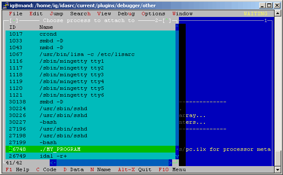
Task: Expand the Jump menu
Action: point(56,14)
